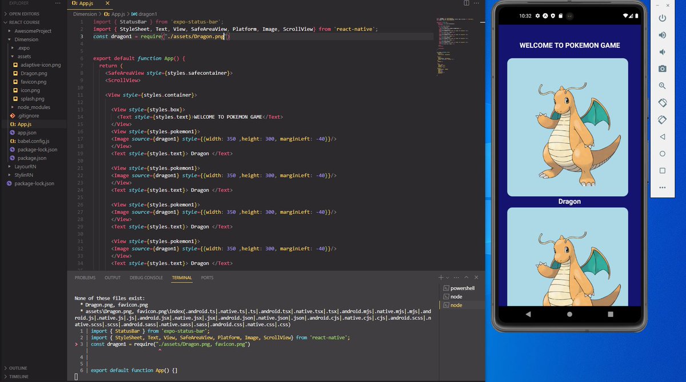The image size is (686, 382).
Task: Expand the LayourRN folder
Action: point(24,167)
